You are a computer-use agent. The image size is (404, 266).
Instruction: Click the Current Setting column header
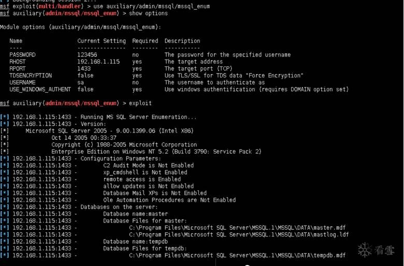102,41
